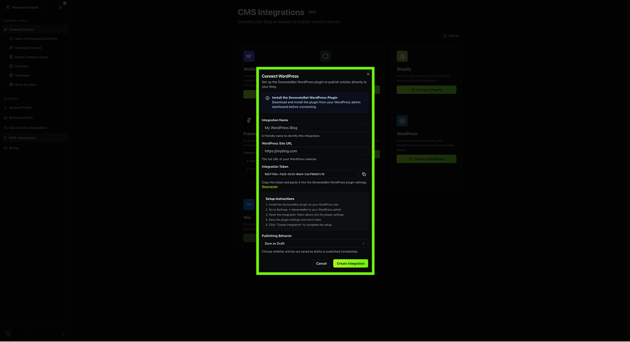The image size is (630, 342).
Task: Click the Refresh icon near page top
Action: [445, 36]
